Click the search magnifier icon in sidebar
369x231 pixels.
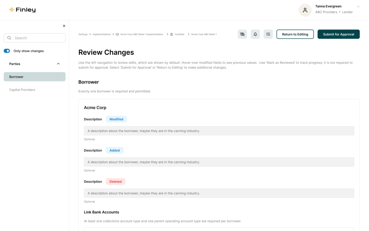click(x=9, y=38)
